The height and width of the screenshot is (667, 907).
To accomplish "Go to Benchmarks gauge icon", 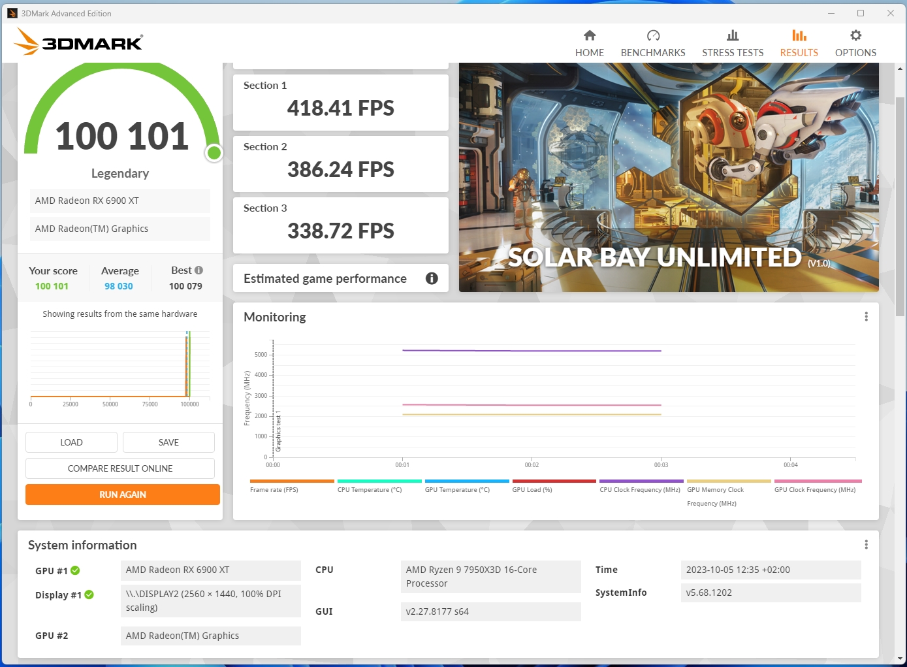I will 653,35.
